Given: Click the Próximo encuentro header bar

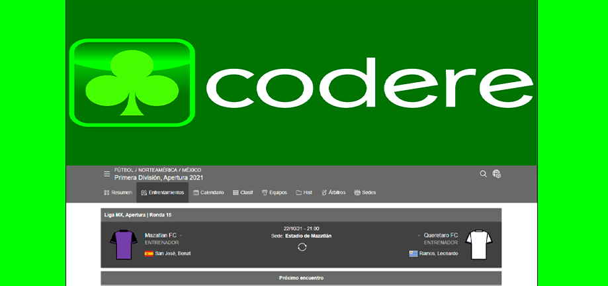Looking at the screenshot, I should (x=301, y=278).
